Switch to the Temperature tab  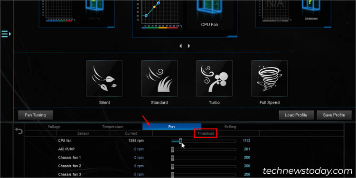[113, 127]
